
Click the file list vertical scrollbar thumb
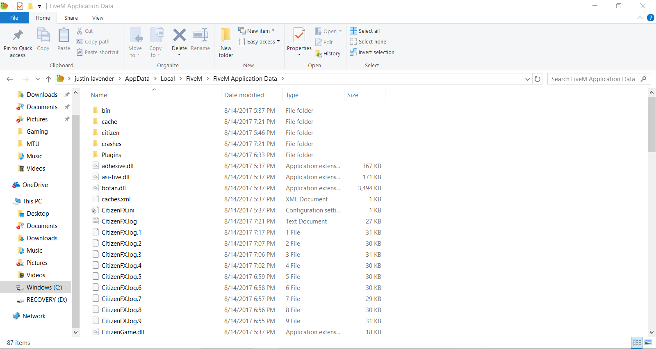(651, 125)
